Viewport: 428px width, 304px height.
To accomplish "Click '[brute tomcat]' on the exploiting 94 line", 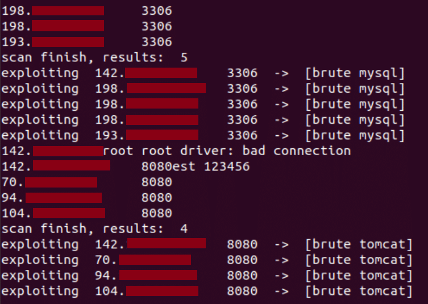I will pyautogui.click(x=358, y=276).
